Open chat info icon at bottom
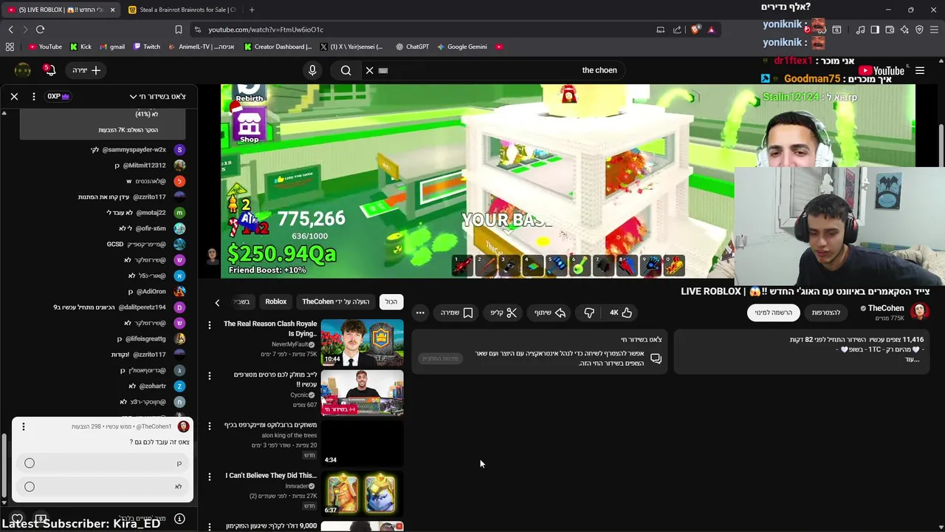 (x=179, y=519)
